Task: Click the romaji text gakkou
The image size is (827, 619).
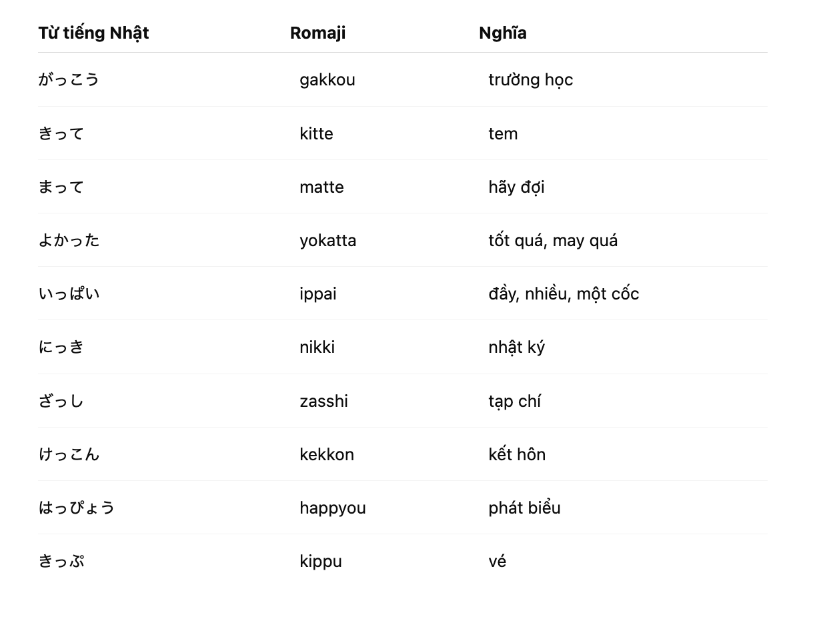Action: (x=327, y=80)
